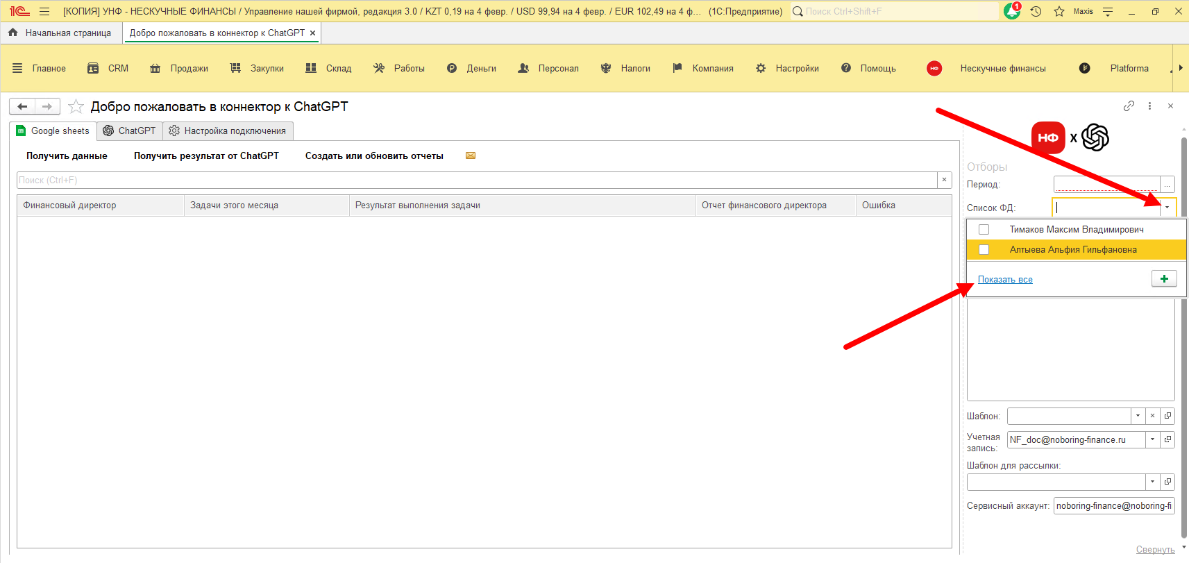The height and width of the screenshot is (563, 1189).
Task: Open the hamburger main menu icon
Action: point(44,11)
